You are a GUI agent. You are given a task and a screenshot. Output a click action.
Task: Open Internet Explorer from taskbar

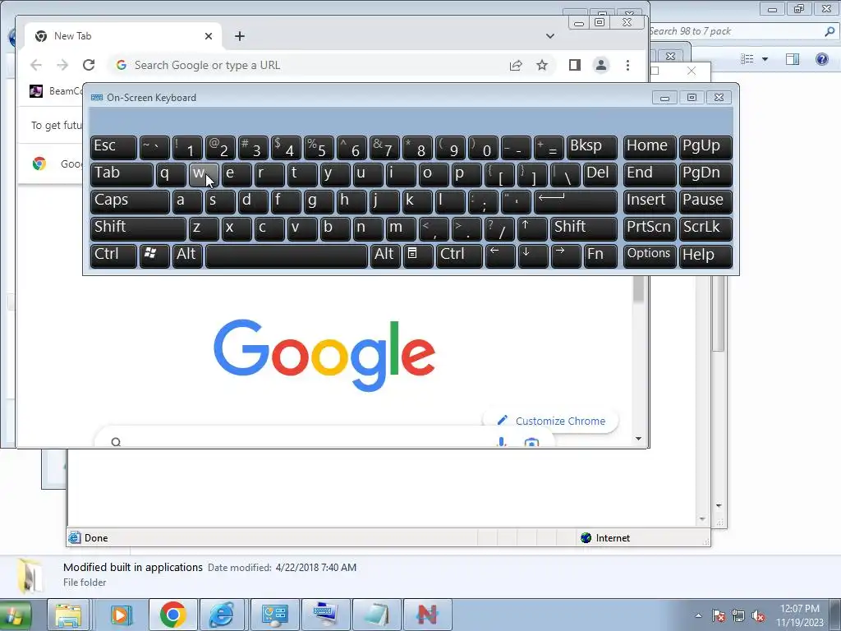click(x=222, y=615)
